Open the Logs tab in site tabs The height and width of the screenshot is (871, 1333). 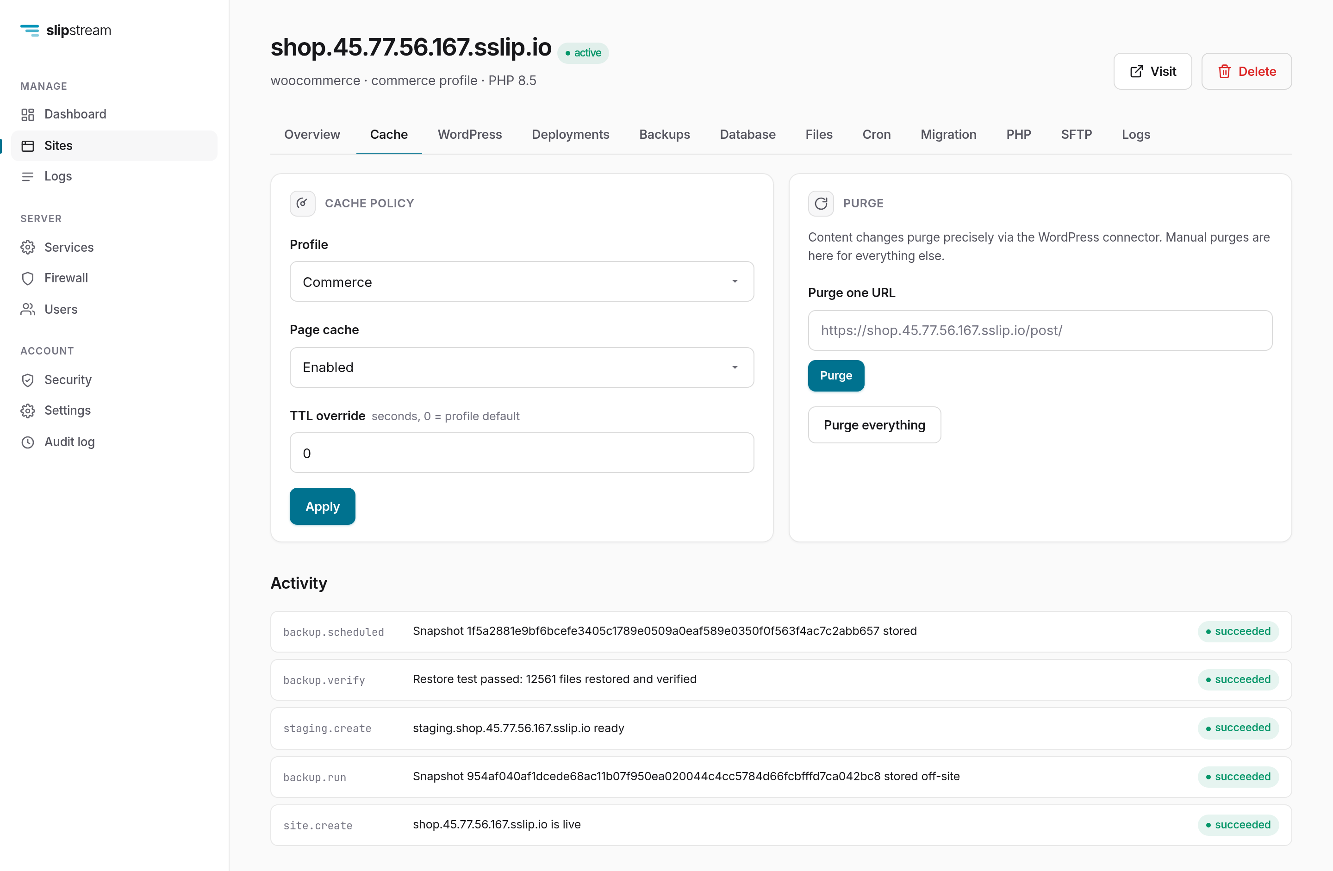coord(1135,134)
